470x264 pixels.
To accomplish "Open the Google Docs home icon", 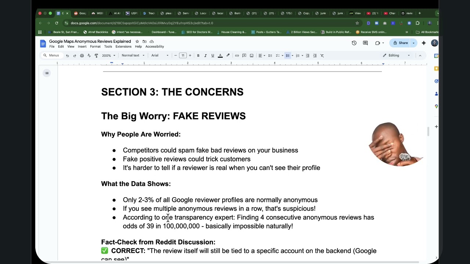I will (43, 43).
